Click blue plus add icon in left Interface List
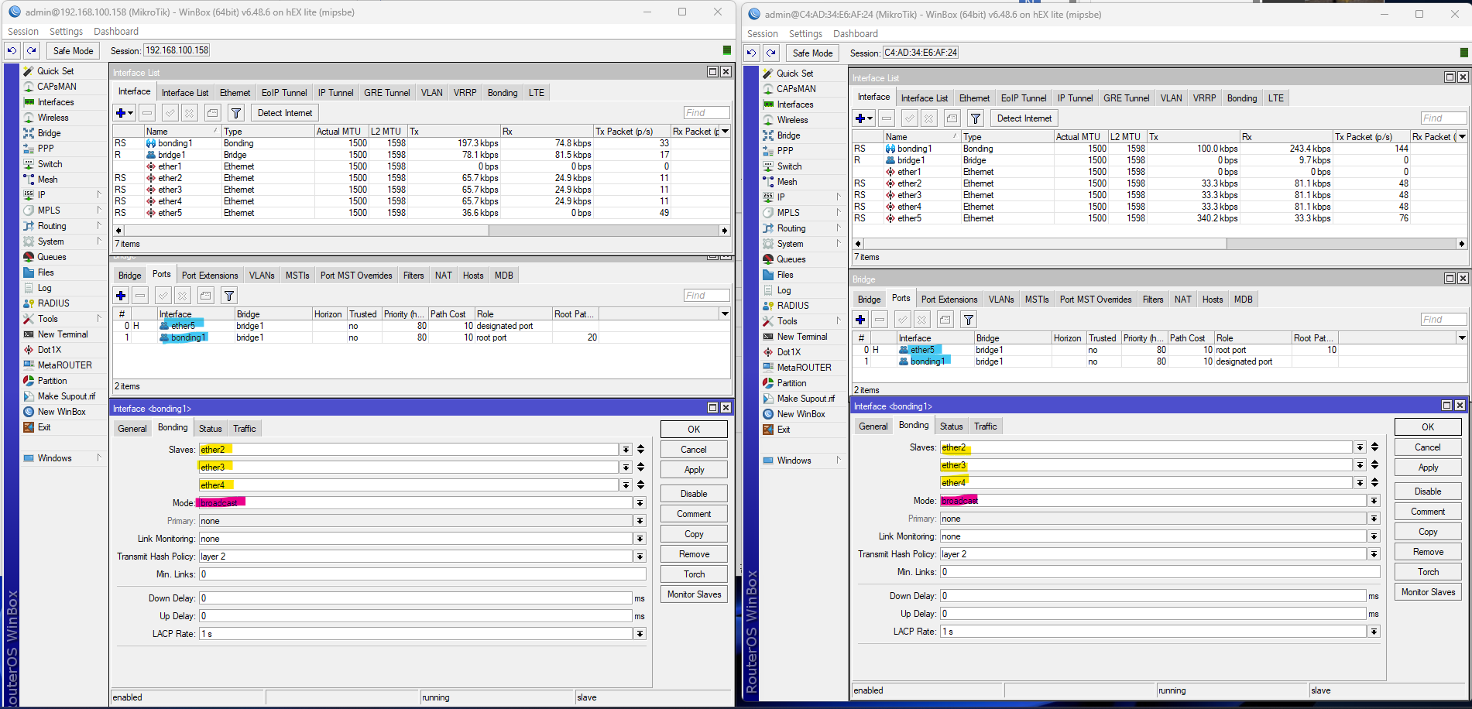The image size is (1472, 709). click(x=121, y=113)
